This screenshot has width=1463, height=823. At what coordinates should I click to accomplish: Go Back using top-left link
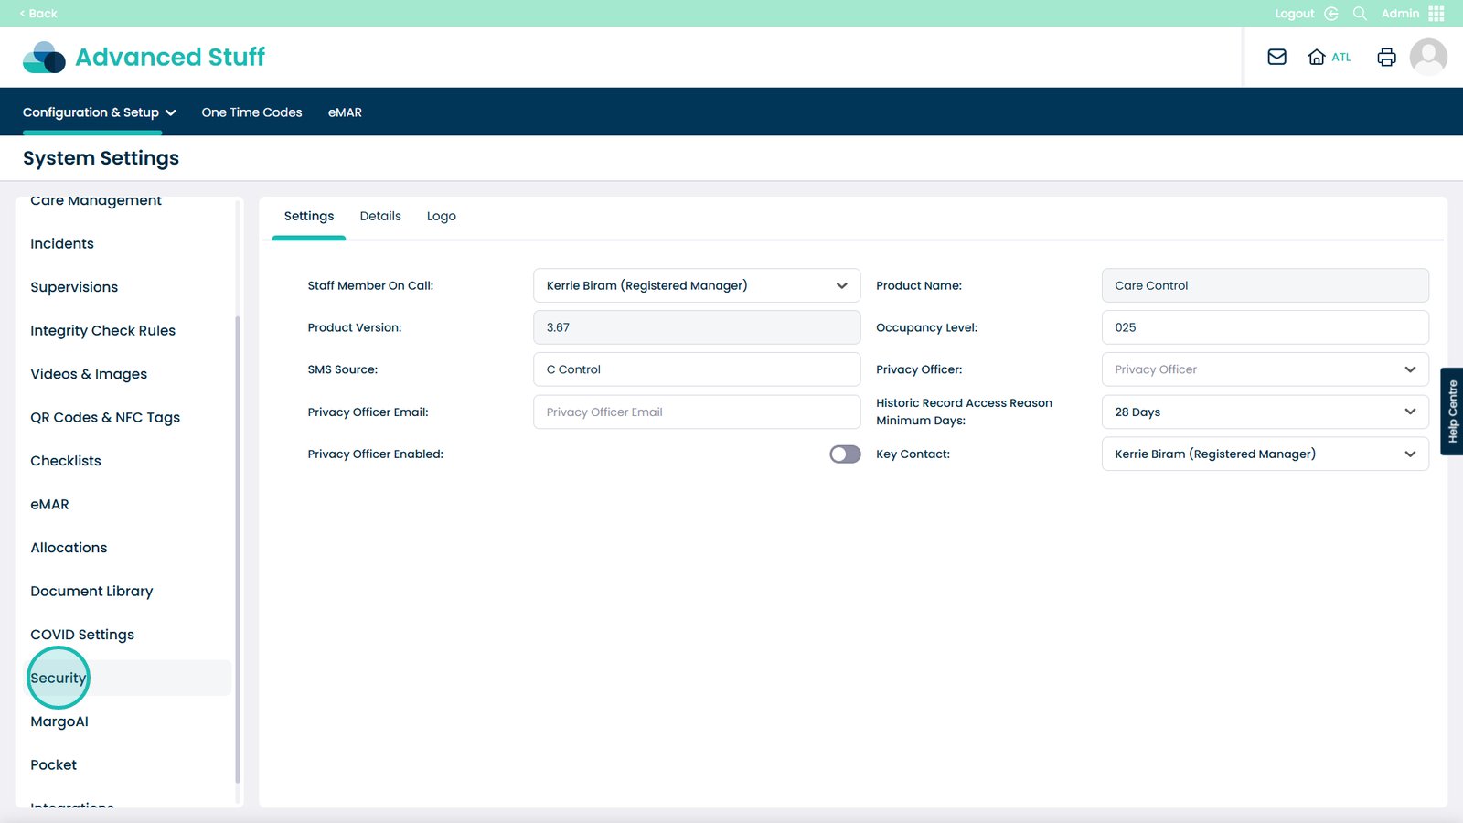point(38,14)
